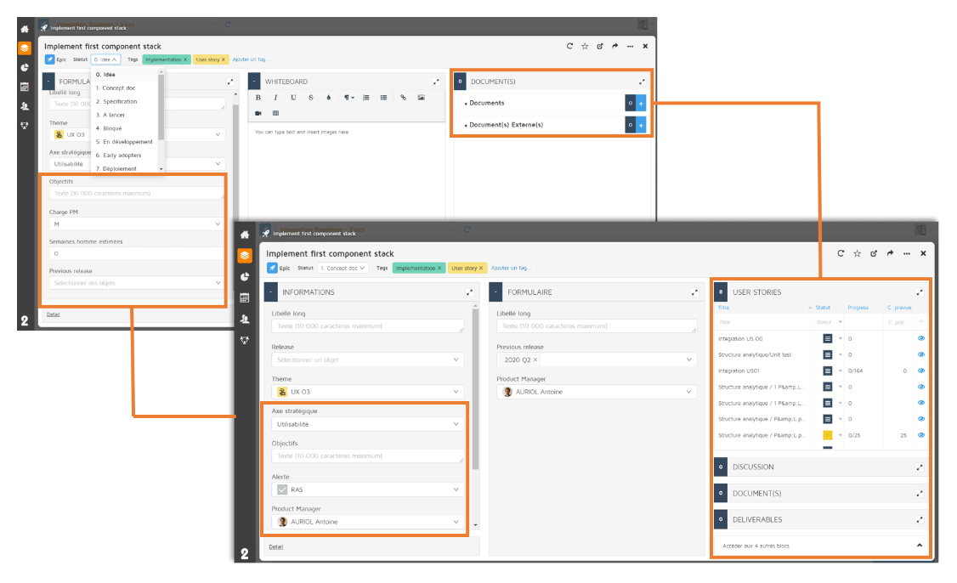Open the Charge PM dropdown
Image resolution: width=957 pixels, height=583 pixels.
[136, 224]
